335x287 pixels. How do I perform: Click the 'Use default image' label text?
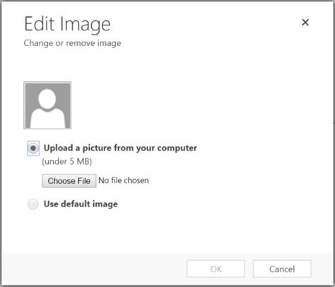(x=81, y=204)
